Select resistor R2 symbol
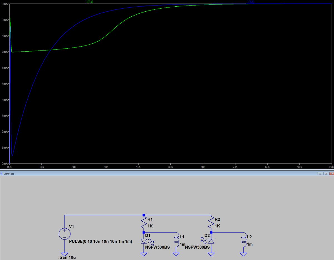 (x=211, y=223)
